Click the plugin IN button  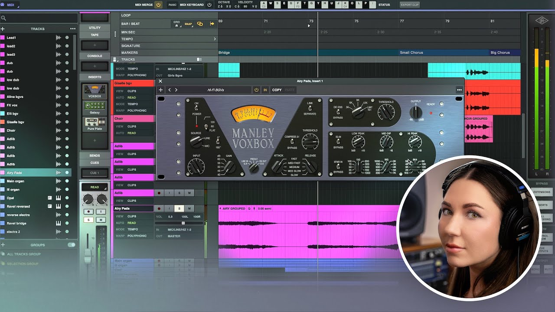265,90
